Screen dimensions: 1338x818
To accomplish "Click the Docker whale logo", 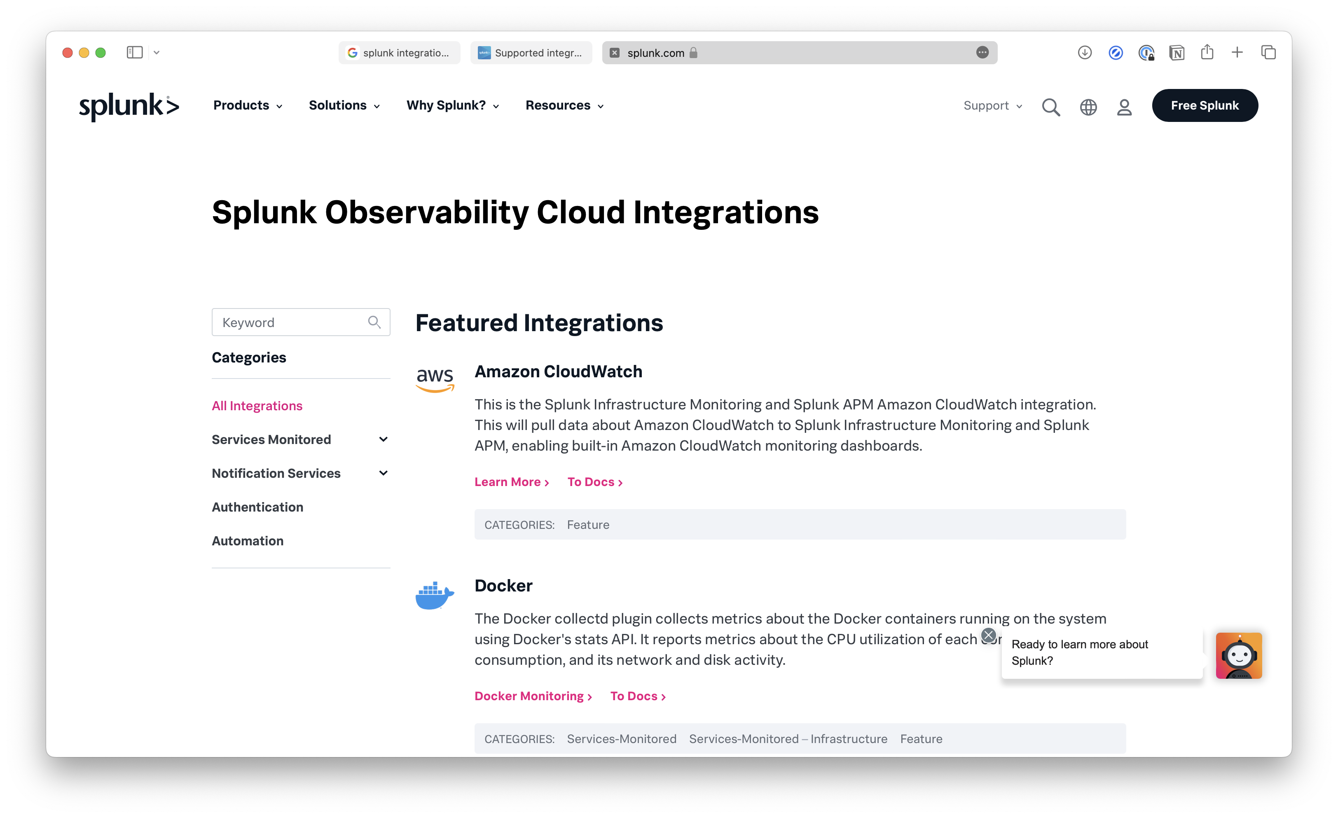I will (435, 596).
